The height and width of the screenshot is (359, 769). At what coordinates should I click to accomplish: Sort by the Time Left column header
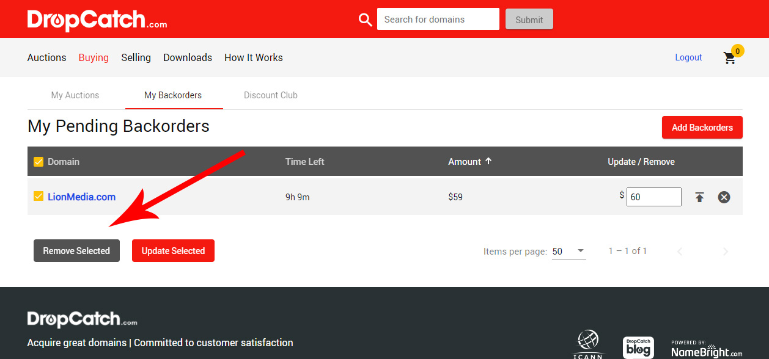pyautogui.click(x=304, y=162)
